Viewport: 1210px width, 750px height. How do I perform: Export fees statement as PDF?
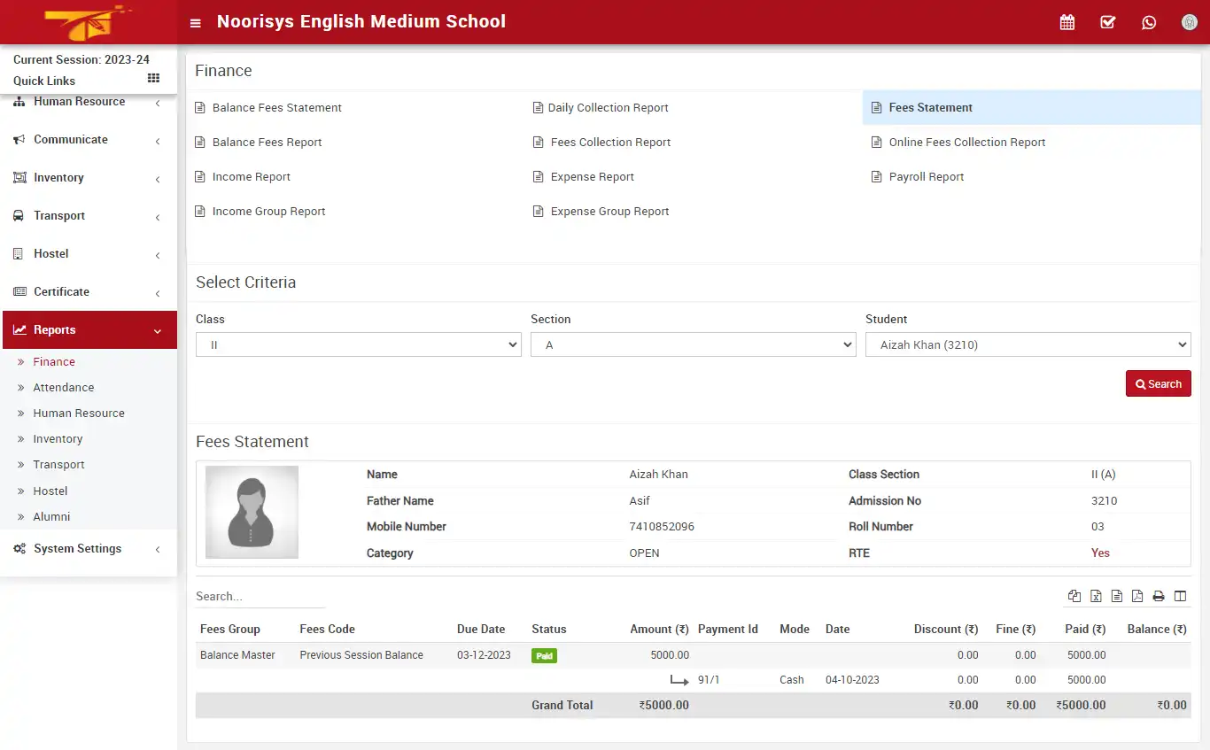pyautogui.click(x=1137, y=596)
